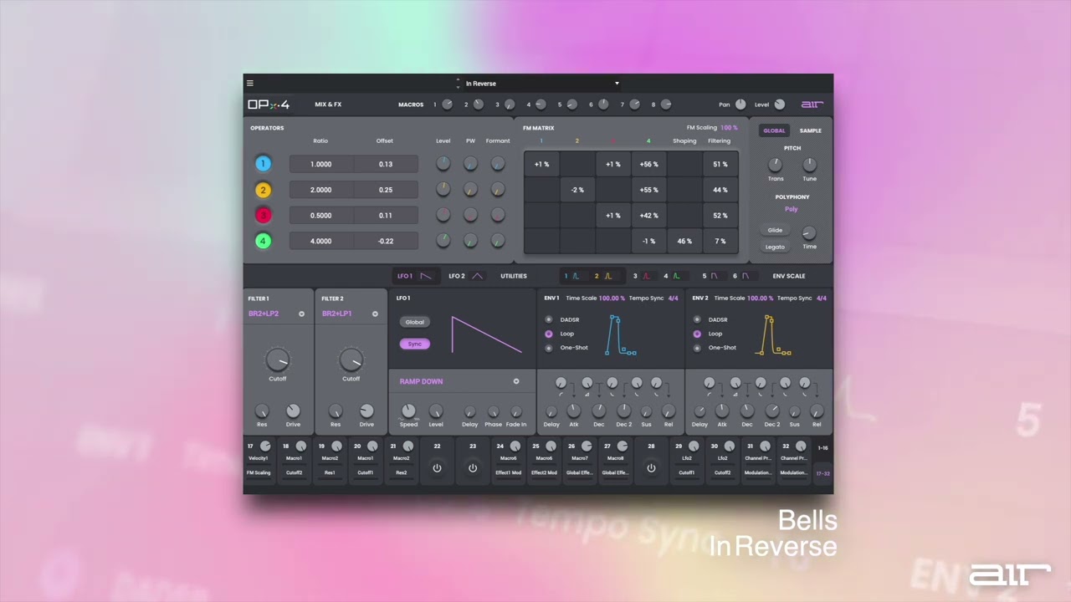Switch to the GLOBAL tab

[774, 130]
